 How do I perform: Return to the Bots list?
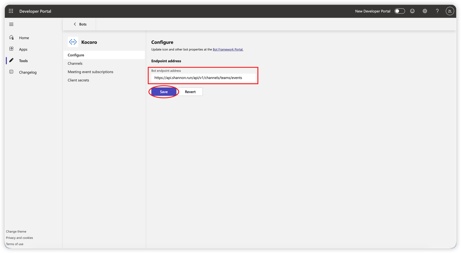[x=83, y=24]
